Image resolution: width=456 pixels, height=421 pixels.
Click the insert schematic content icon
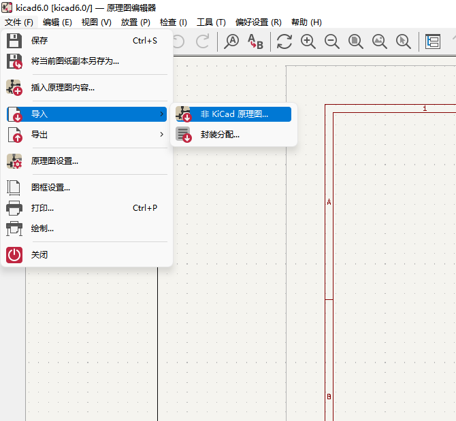14,88
